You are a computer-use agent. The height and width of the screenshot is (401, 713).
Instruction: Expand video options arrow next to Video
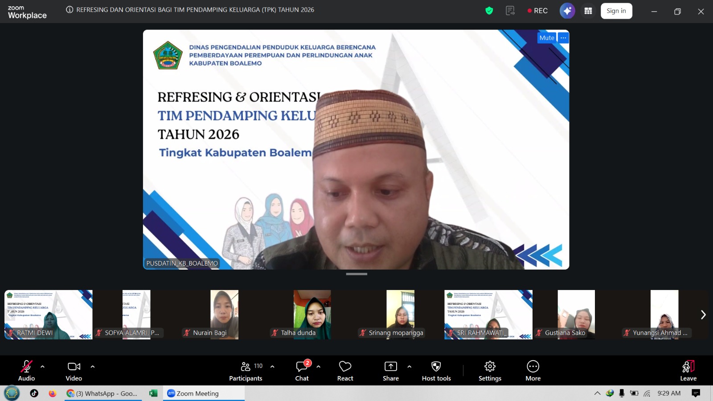(93, 367)
